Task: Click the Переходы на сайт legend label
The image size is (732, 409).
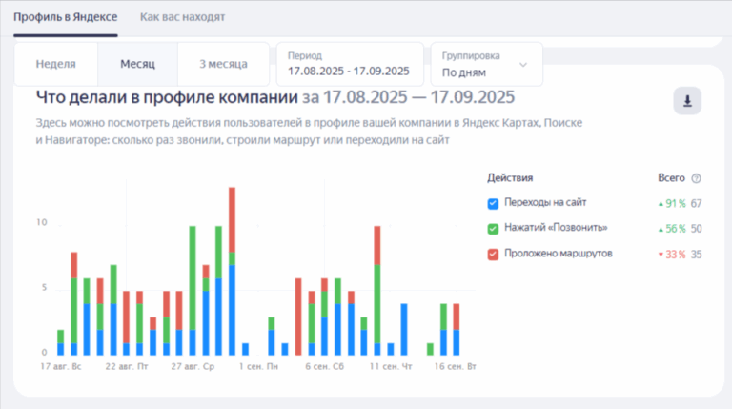Action: 545,203
